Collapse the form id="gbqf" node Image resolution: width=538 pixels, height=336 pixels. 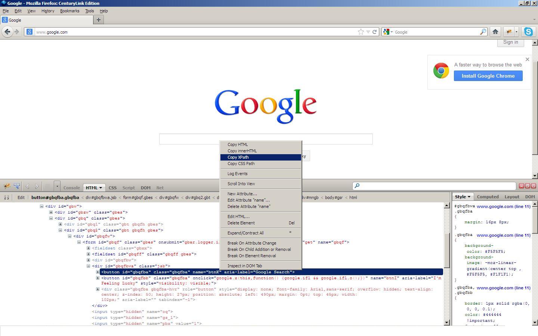(x=79, y=242)
